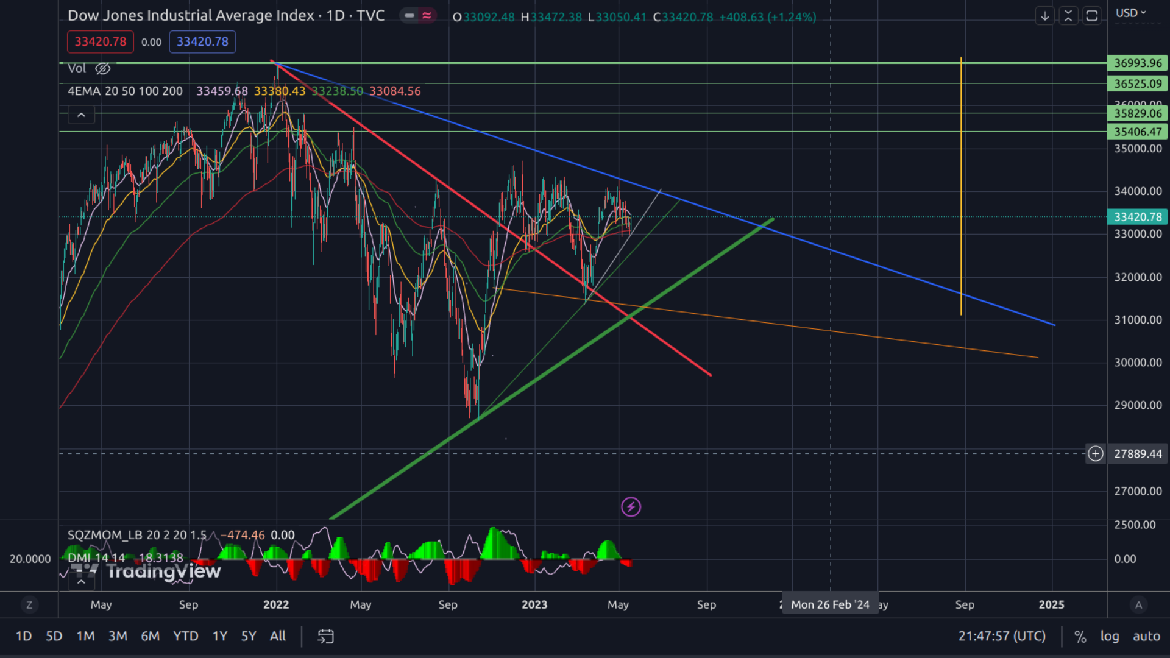Click the 4EMA 20 50 100 200 legend
1170x658 pixels.
125,91
